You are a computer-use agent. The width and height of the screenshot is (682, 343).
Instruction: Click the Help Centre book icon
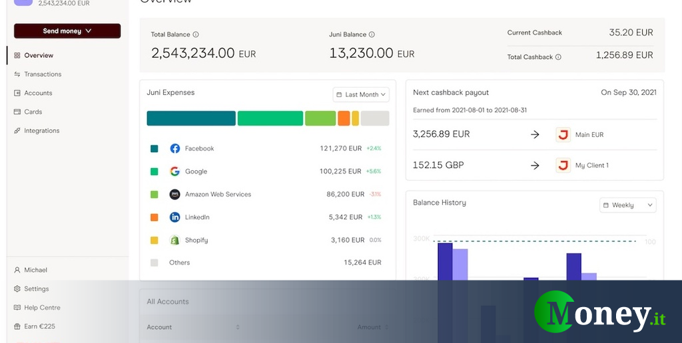click(17, 307)
